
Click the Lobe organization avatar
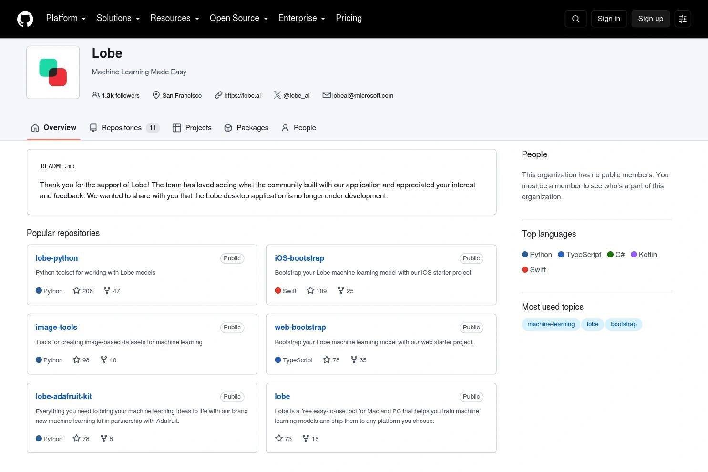tap(53, 72)
